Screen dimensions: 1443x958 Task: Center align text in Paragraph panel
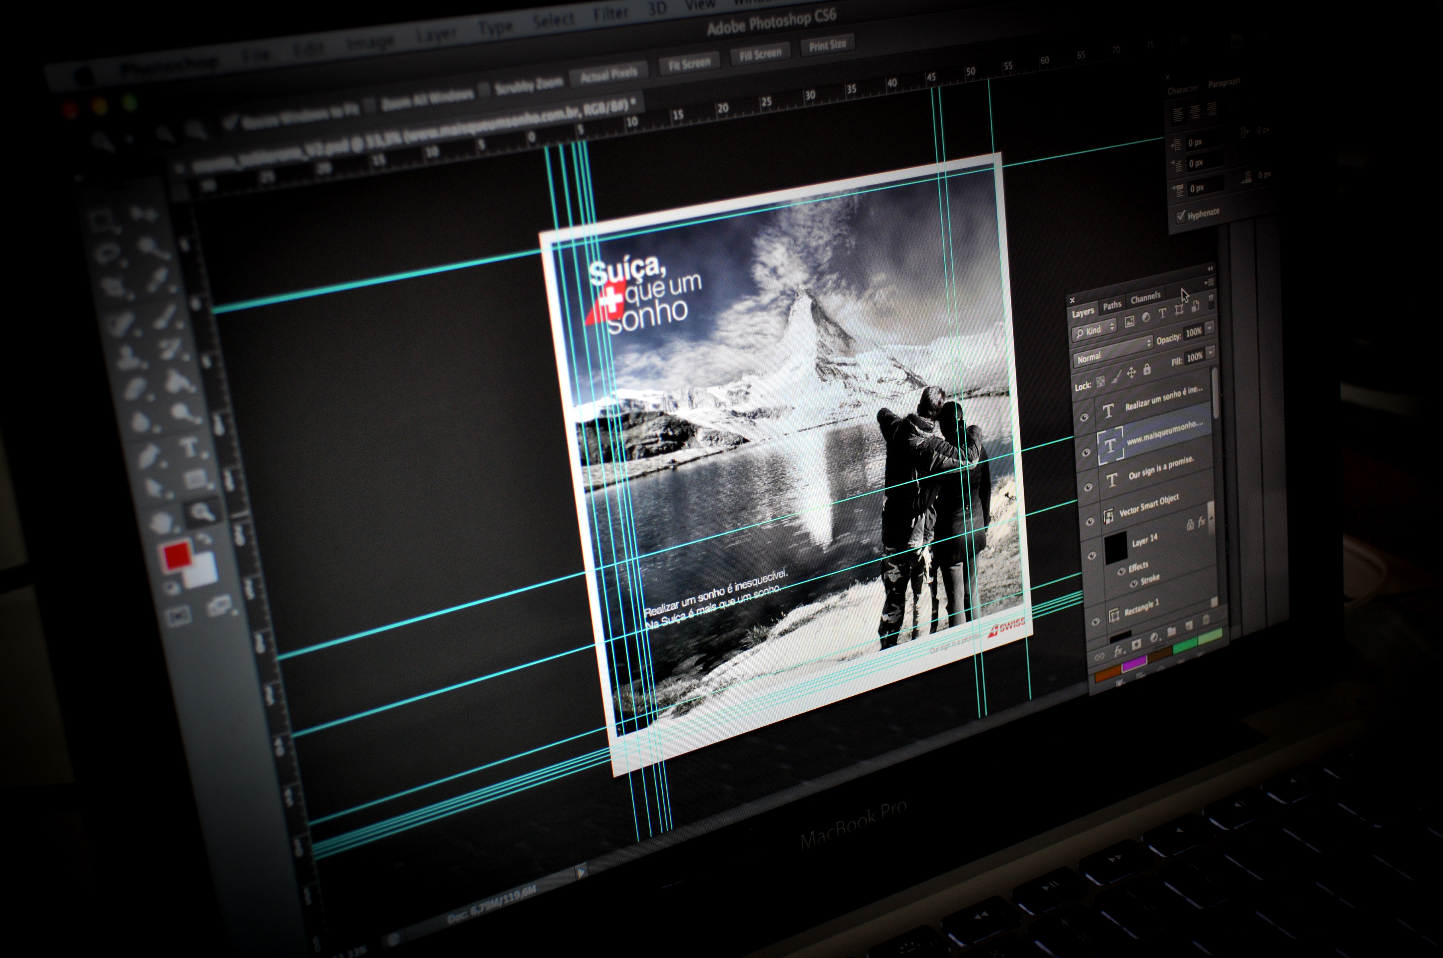pyautogui.click(x=1195, y=112)
